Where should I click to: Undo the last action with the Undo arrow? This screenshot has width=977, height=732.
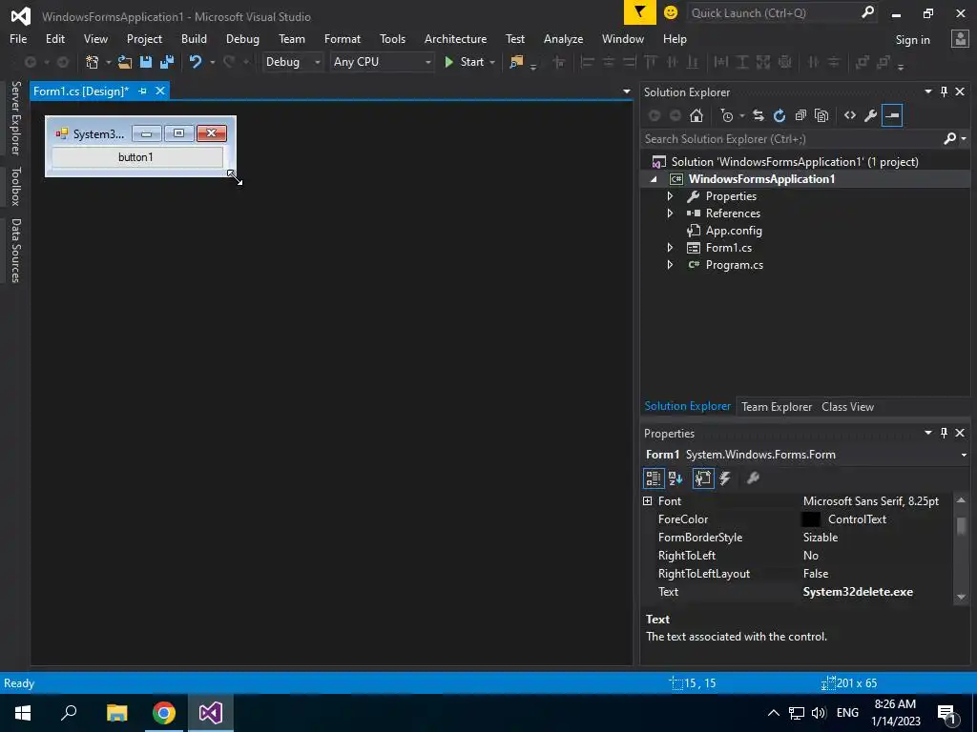tap(196, 62)
